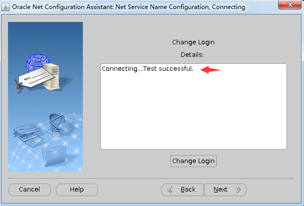Click the "Details:" label

[x=192, y=55]
